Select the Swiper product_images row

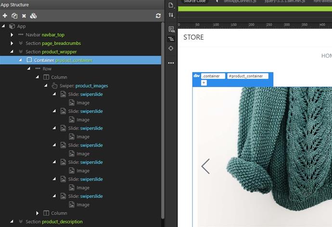tap(80, 86)
